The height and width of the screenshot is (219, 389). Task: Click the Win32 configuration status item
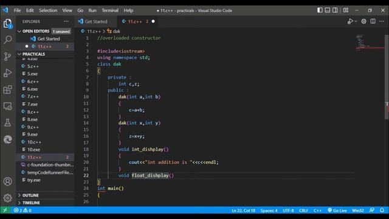coord(358,210)
